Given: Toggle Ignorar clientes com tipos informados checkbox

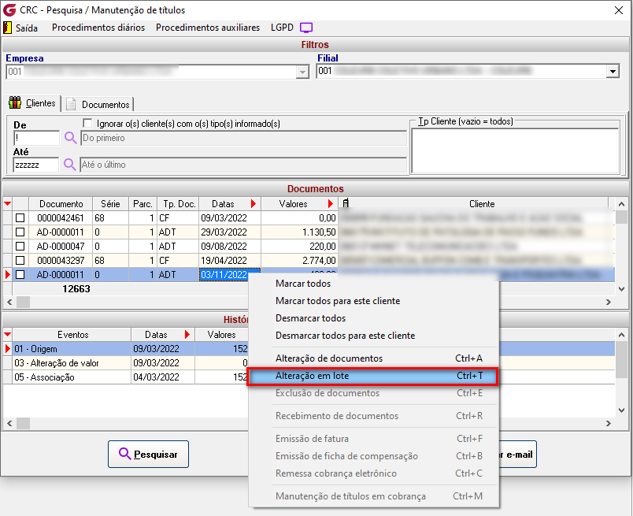Looking at the screenshot, I should pyautogui.click(x=87, y=123).
